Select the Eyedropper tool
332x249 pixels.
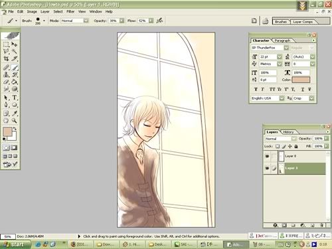tap(15, 114)
